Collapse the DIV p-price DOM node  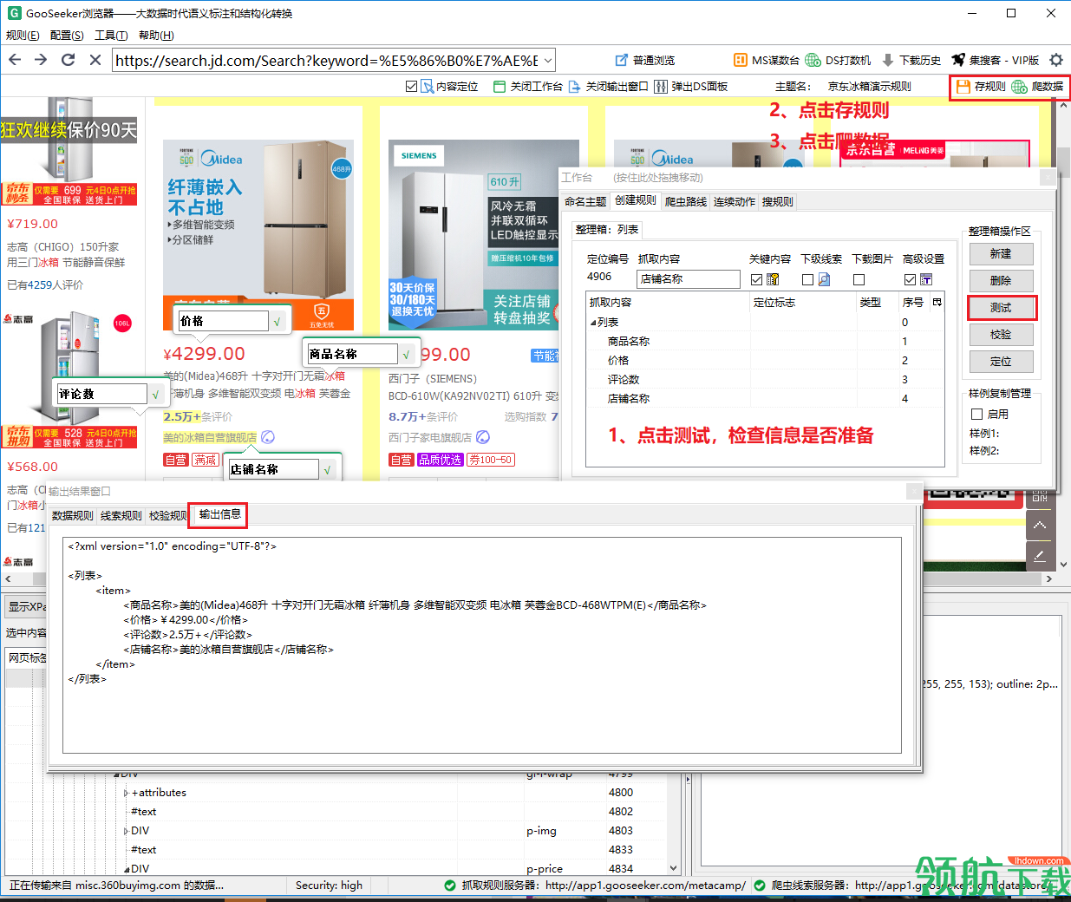(127, 869)
